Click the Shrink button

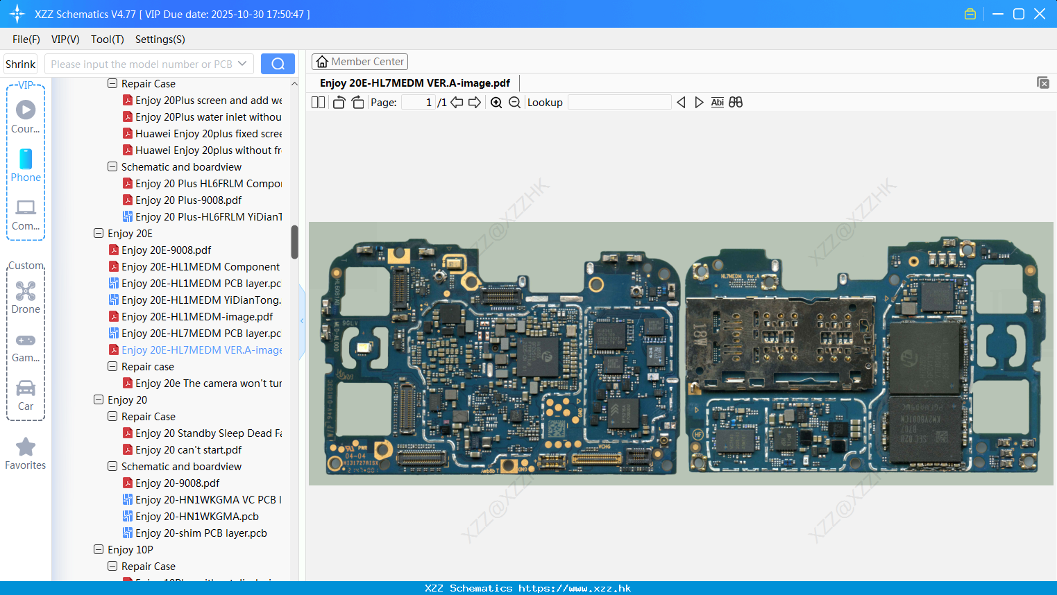coord(20,64)
